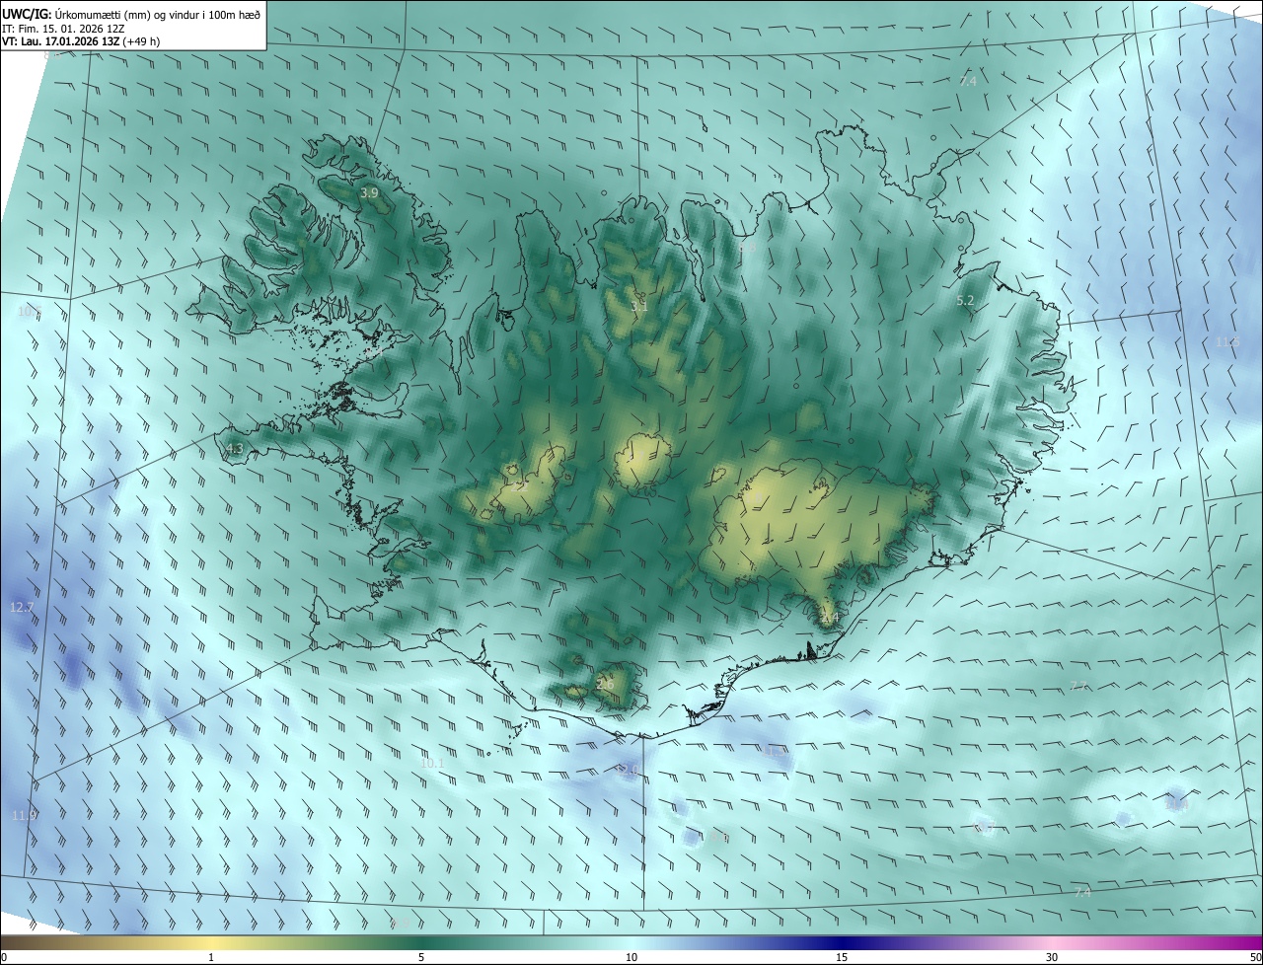Click the 2.6 value label near the southern glacier
This screenshot has height=965, width=1263.
coord(605,685)
